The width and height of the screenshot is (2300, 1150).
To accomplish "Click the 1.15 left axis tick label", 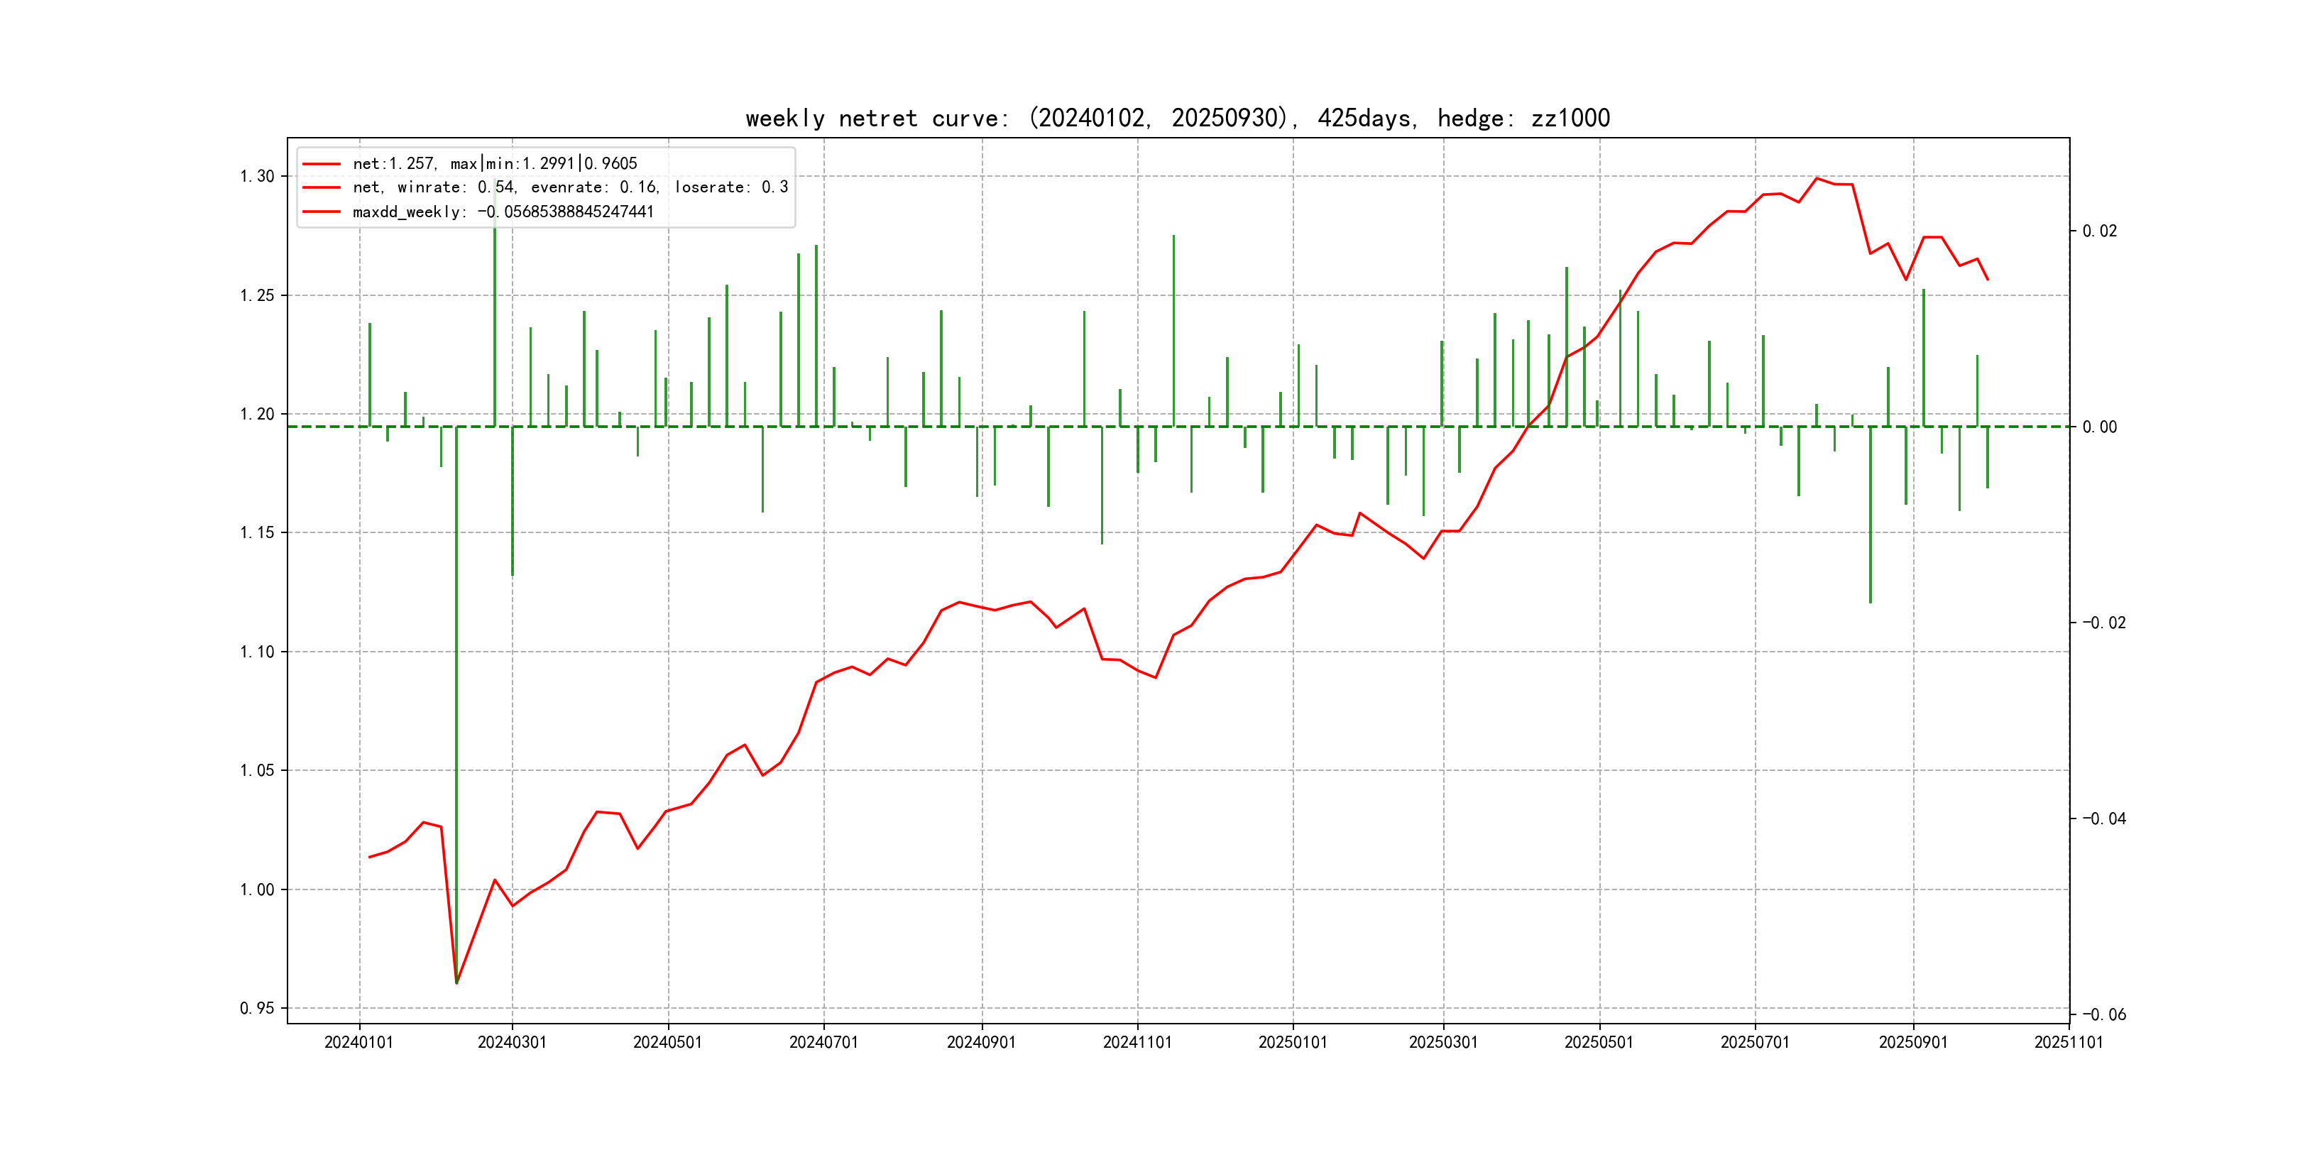I will tap(257, 533).
